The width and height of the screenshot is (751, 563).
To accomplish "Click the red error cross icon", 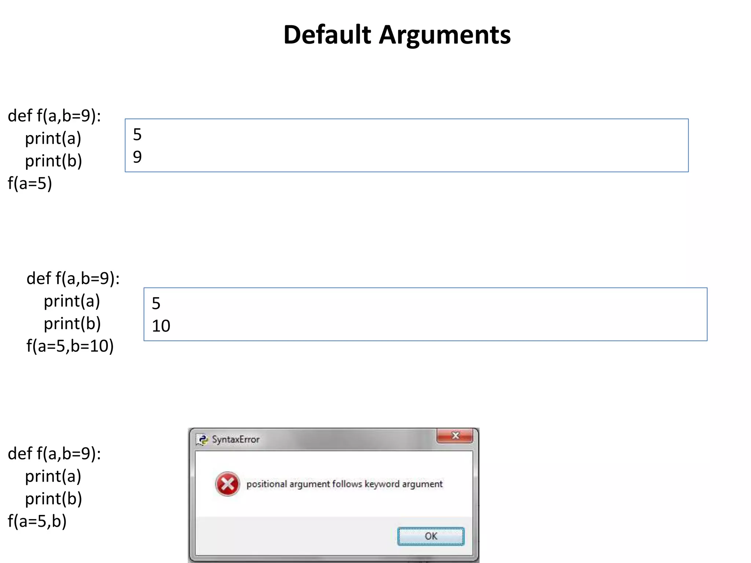I will [227, 484].
